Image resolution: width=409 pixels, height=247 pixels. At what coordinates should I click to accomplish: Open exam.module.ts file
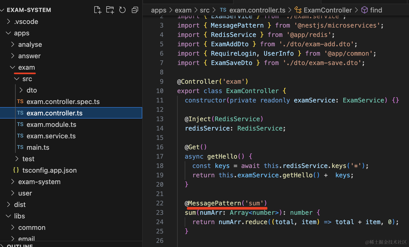51,125
